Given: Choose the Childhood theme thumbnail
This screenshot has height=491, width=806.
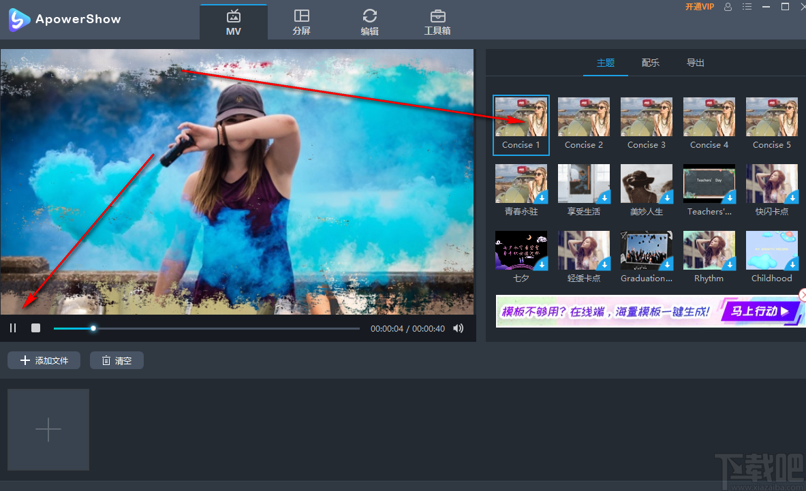Looking at the screenshot, I should pos(771,251).
